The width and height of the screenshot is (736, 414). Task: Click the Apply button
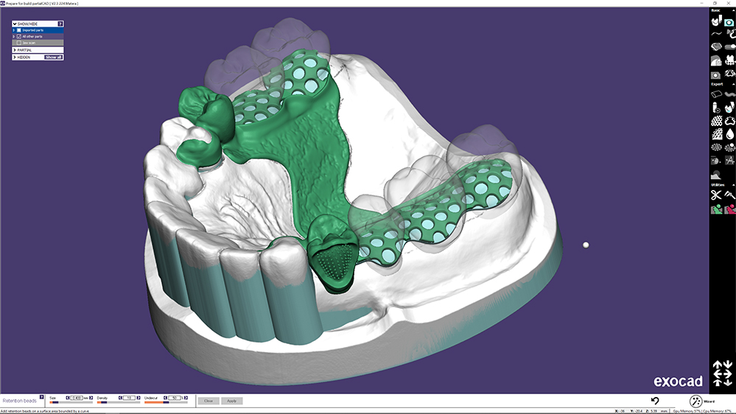[x=231, y=401]
